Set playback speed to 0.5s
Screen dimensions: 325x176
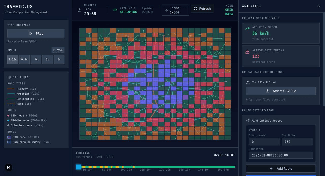pos(24,60)
